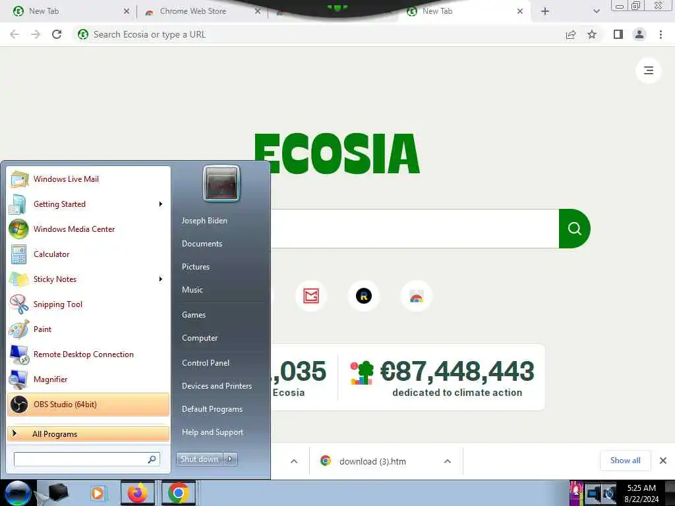Viewport: 675px width, 506px height.
Task: Expand download (3).htm options chevron
Action: click(x=448, y=461)
